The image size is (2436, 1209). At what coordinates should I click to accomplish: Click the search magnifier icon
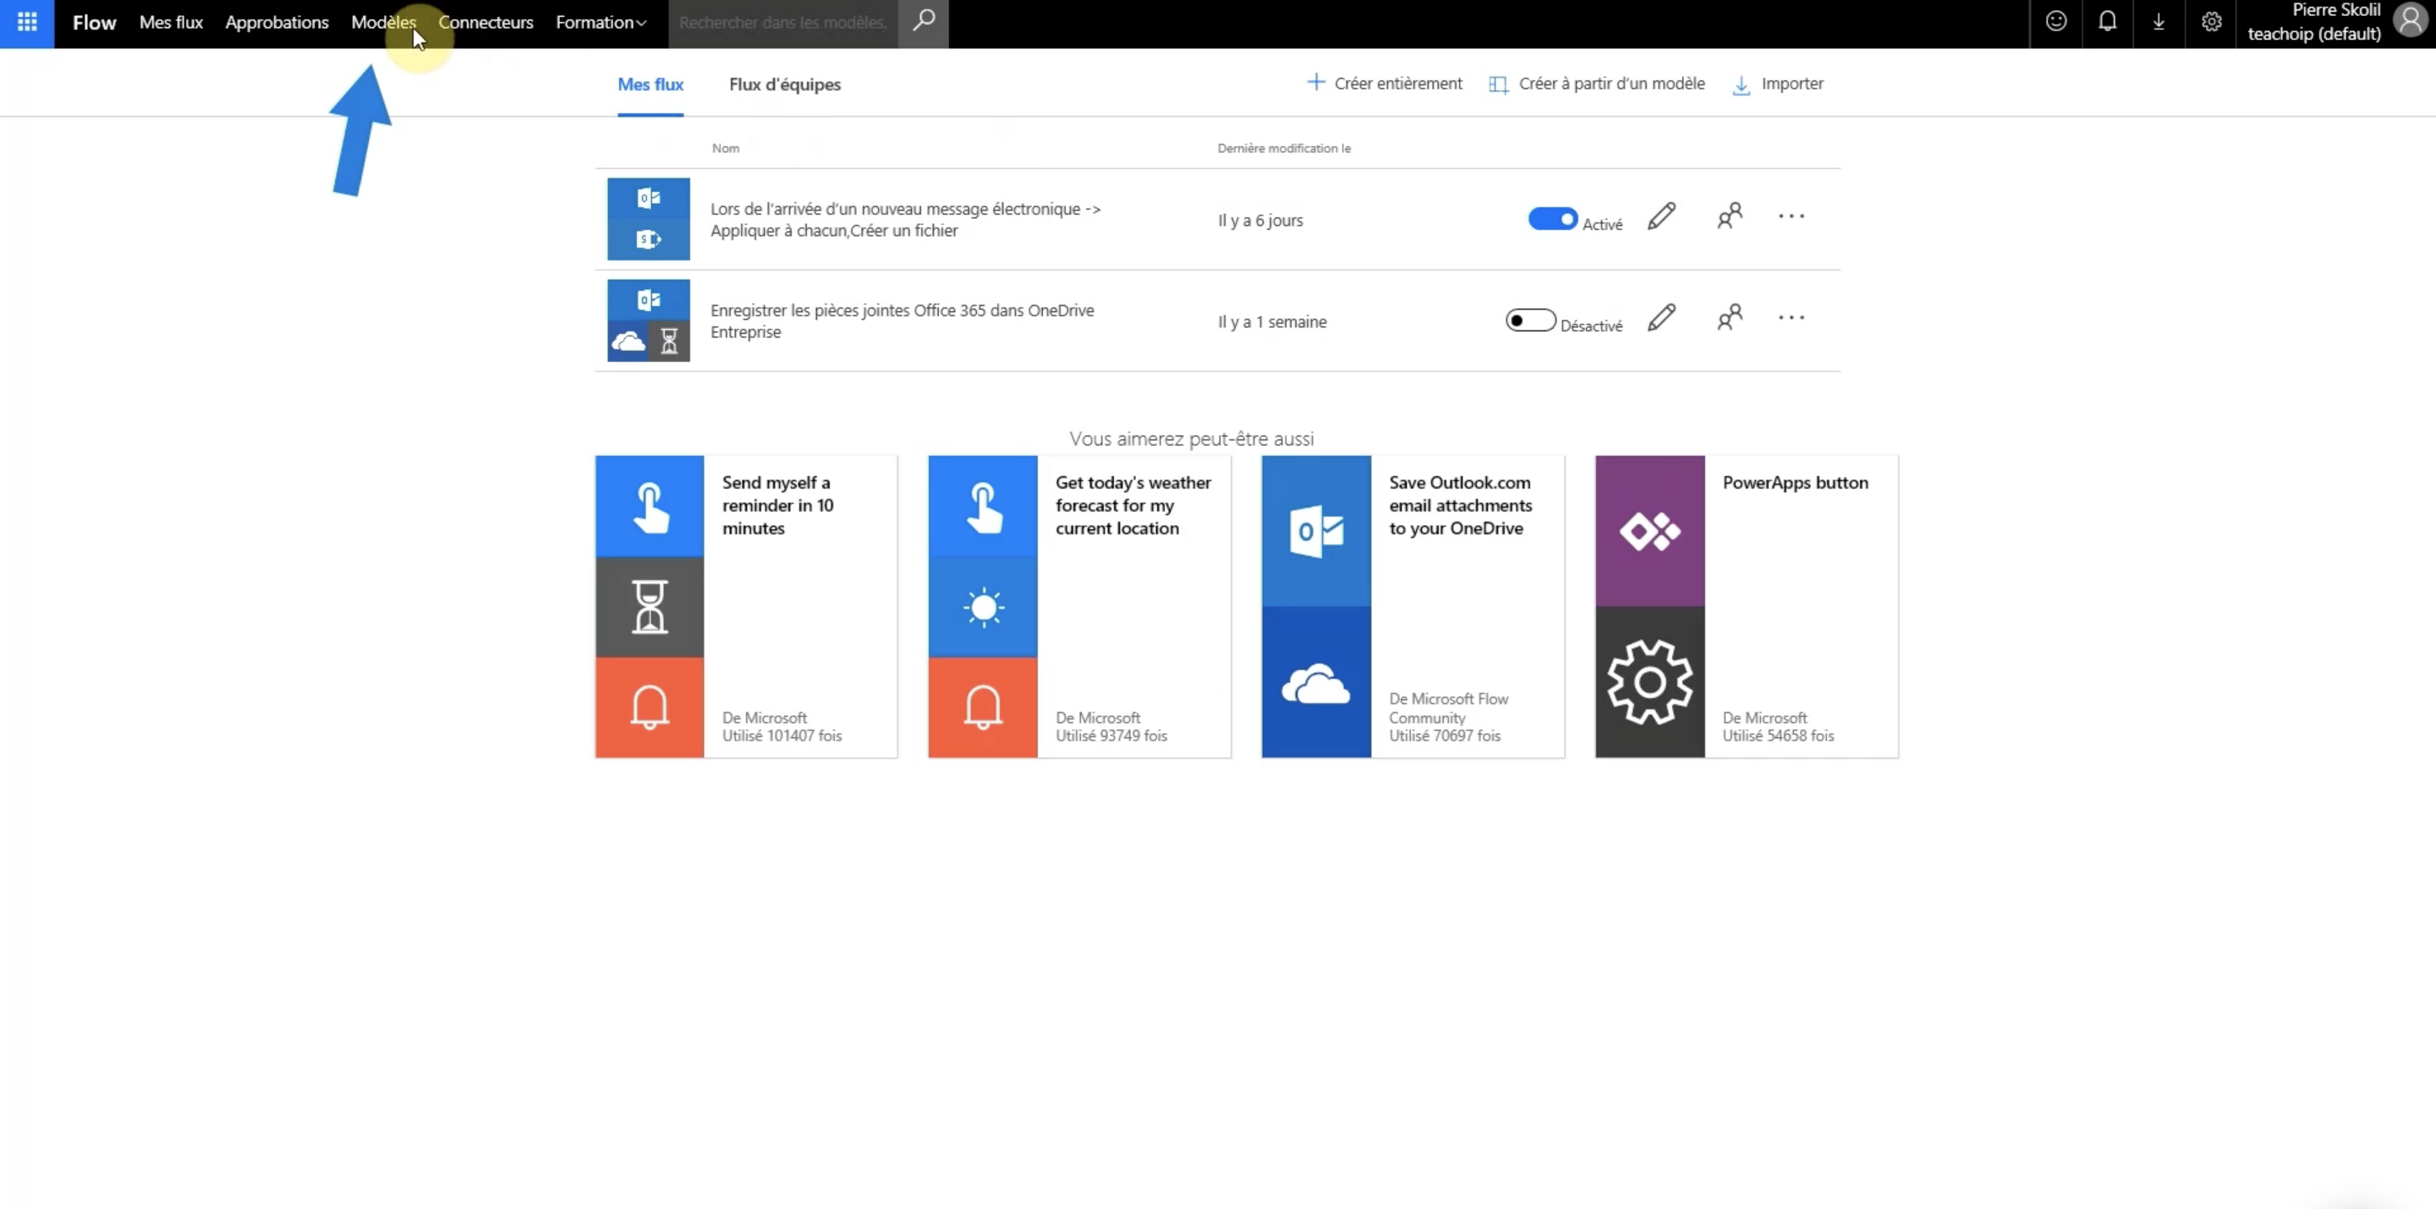[x=923, y=21]
